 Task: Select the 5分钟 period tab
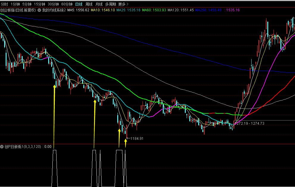pos(27,4)
